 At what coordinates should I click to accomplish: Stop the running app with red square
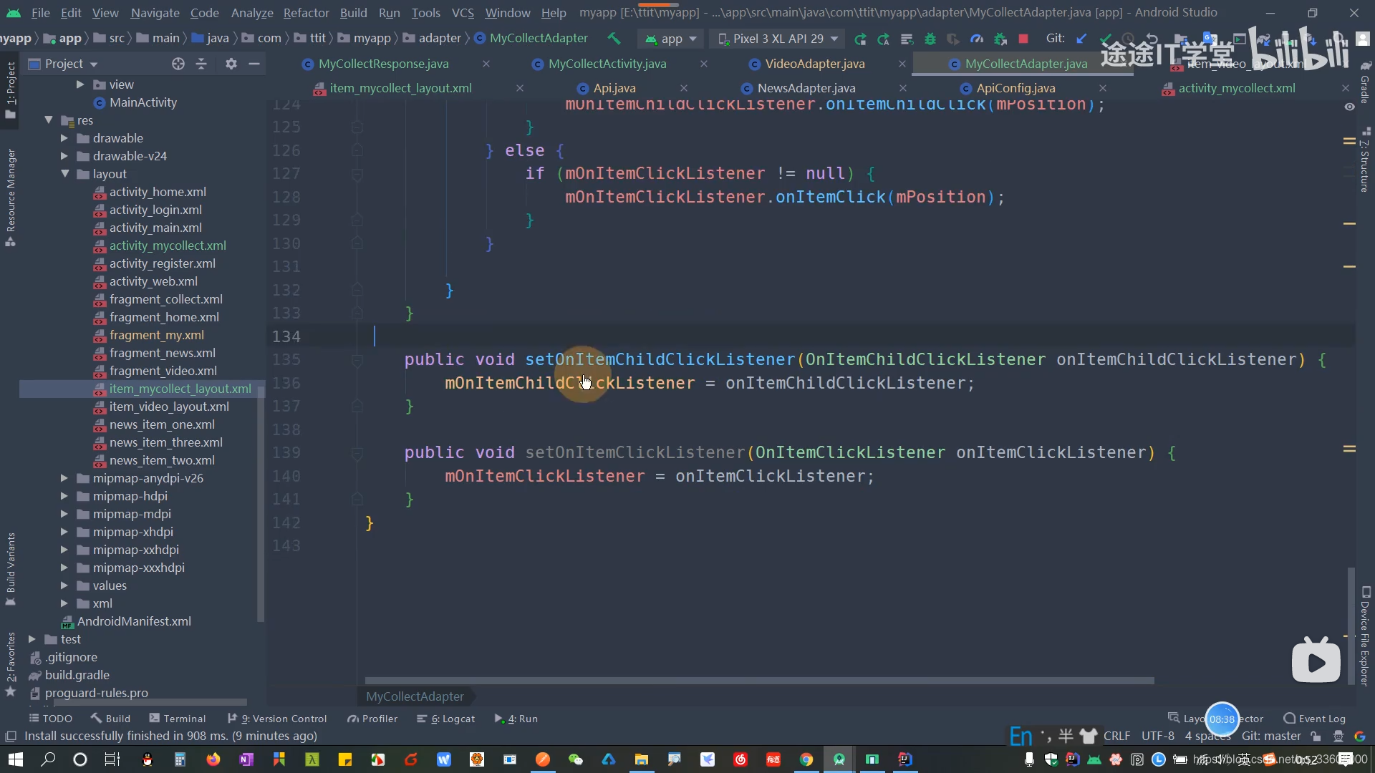(x=1023, y=39)
